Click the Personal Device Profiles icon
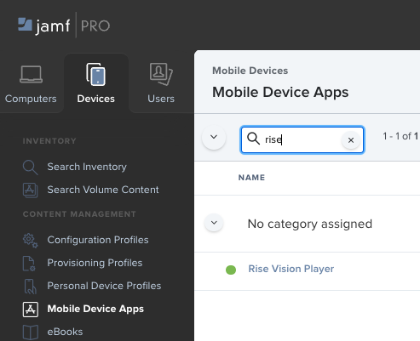This screenshot has width=420, height=341. 30,287
